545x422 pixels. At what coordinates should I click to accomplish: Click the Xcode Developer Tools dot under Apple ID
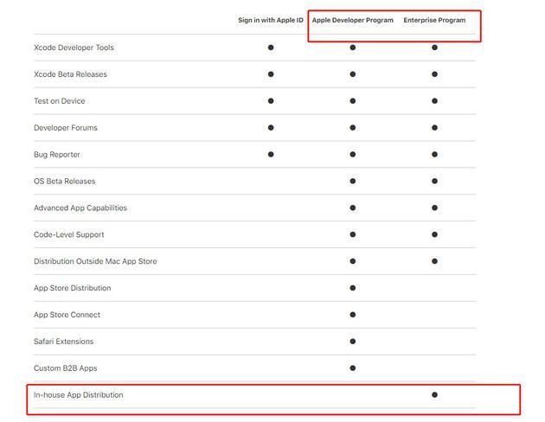coord(271,48)
